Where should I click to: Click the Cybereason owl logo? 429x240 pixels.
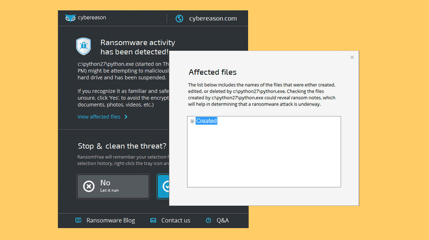pyautogui.click(x=70, y=18)
